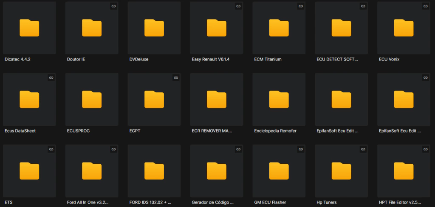This screenshot has width=435, height=207.
Task: Open the ECUSPROG folder icon
Action: point(92,99)
